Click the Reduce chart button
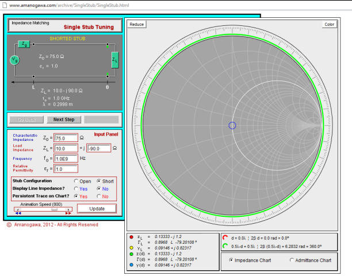The width and height of the screenshot is (352, 276). point(137,24)
